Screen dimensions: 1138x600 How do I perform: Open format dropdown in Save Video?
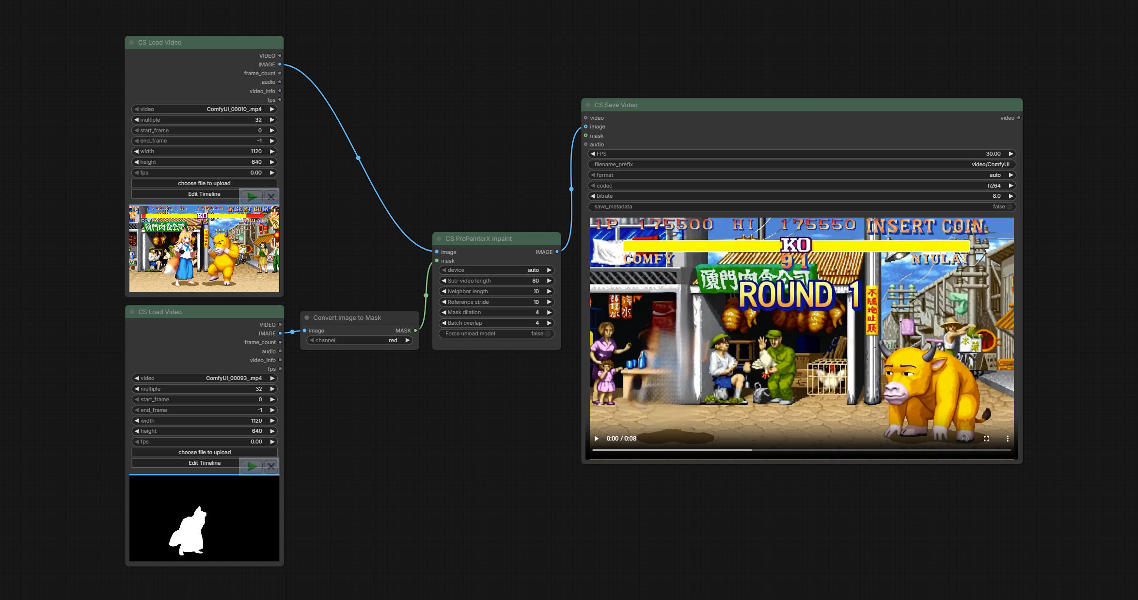tap(802, 175)
